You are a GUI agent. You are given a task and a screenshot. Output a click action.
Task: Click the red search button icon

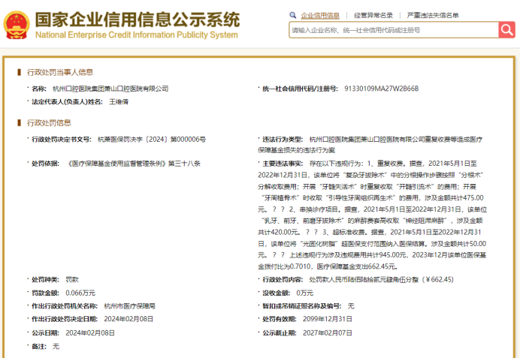coord(506,30)
